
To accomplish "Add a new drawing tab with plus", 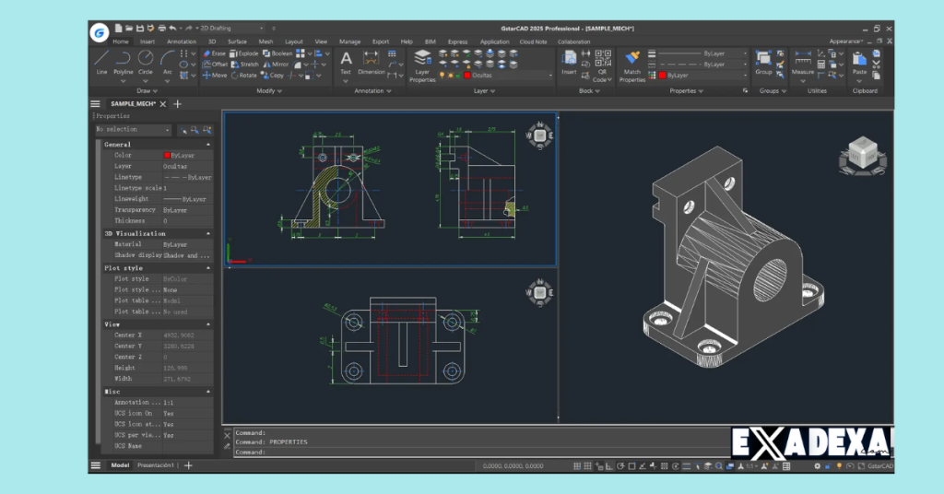I will (178, 104).
